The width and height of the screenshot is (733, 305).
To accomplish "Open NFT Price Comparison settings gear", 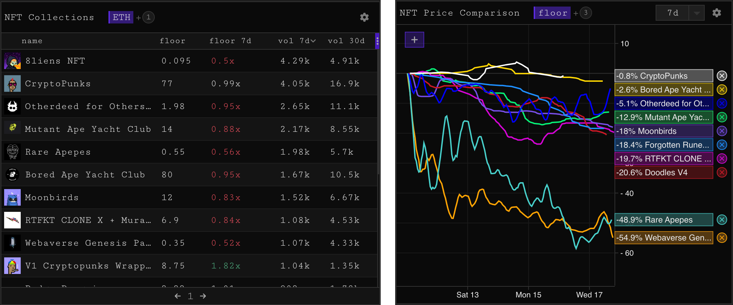I will point(717,13).
